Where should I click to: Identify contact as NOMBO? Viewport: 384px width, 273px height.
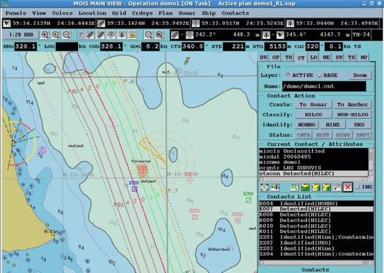pyautogui.click(x=307, y=125)
